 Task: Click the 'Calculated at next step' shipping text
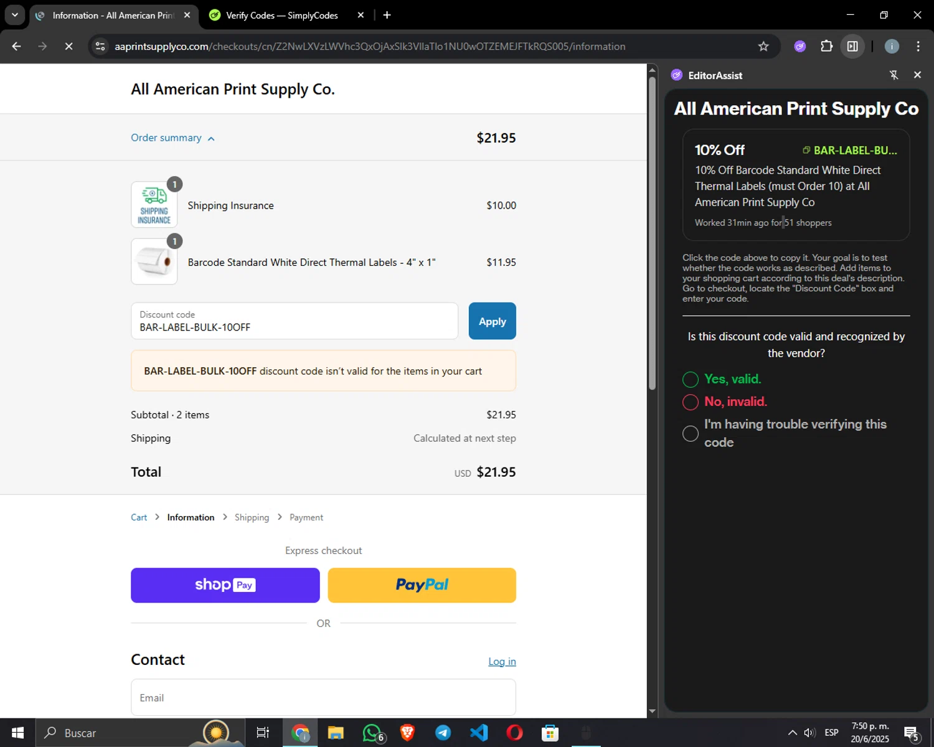[x=465, y=438]
